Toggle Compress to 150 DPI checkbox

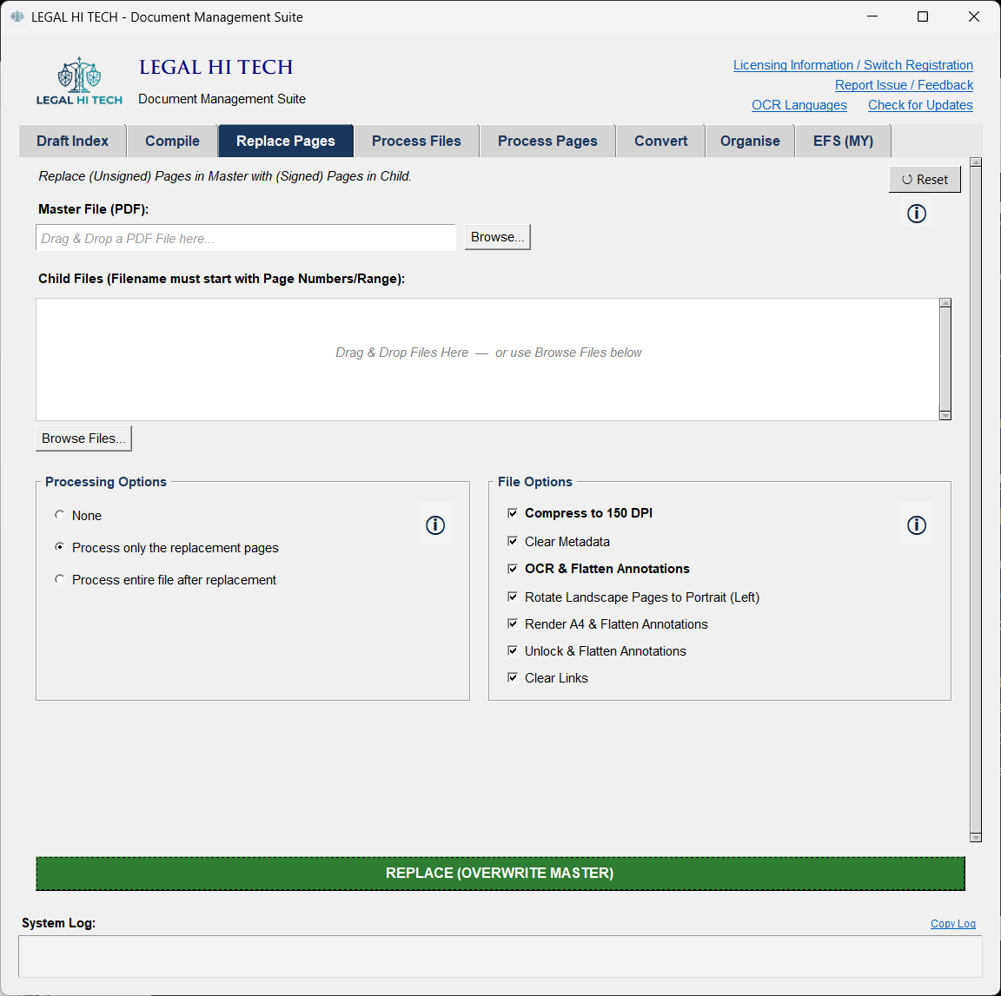[512, 513]
